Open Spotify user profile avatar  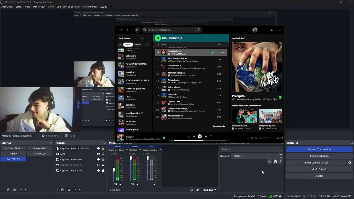[x=255, y=30]
